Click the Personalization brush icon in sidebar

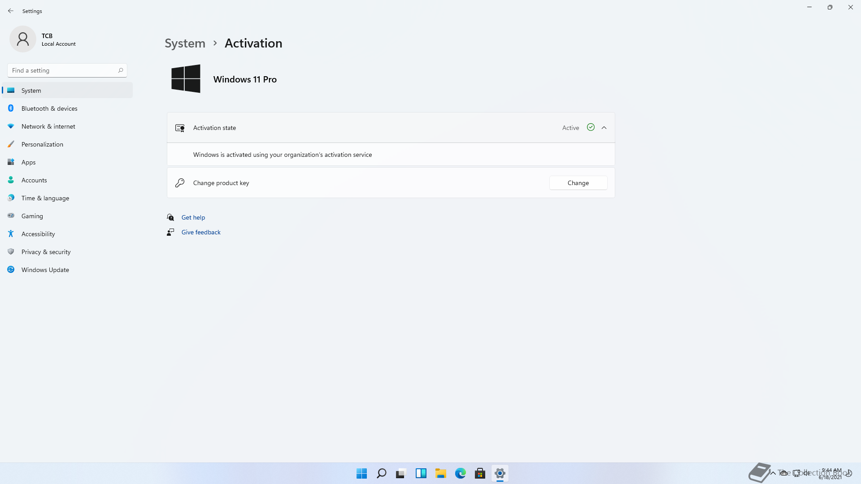11,144
